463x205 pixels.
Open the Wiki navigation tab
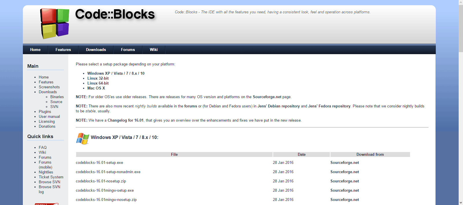[x=154, y=50]
